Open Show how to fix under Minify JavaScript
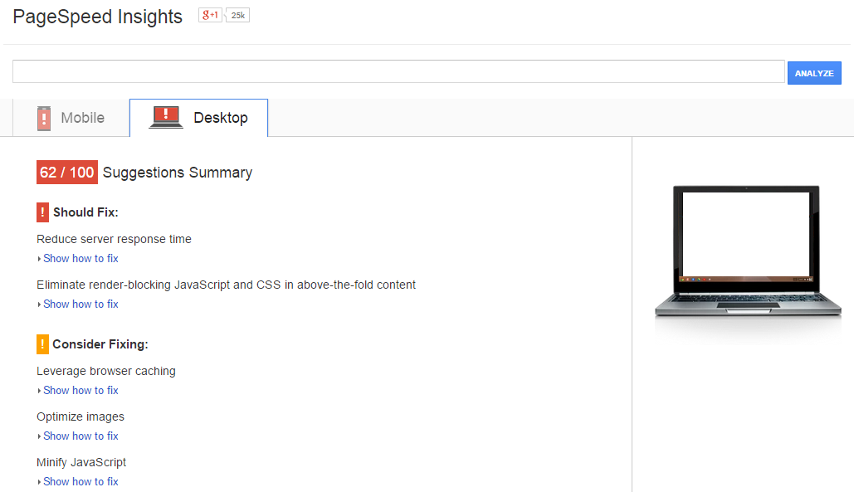This screenshot has width=854, height=492. [x=81, y=482]
